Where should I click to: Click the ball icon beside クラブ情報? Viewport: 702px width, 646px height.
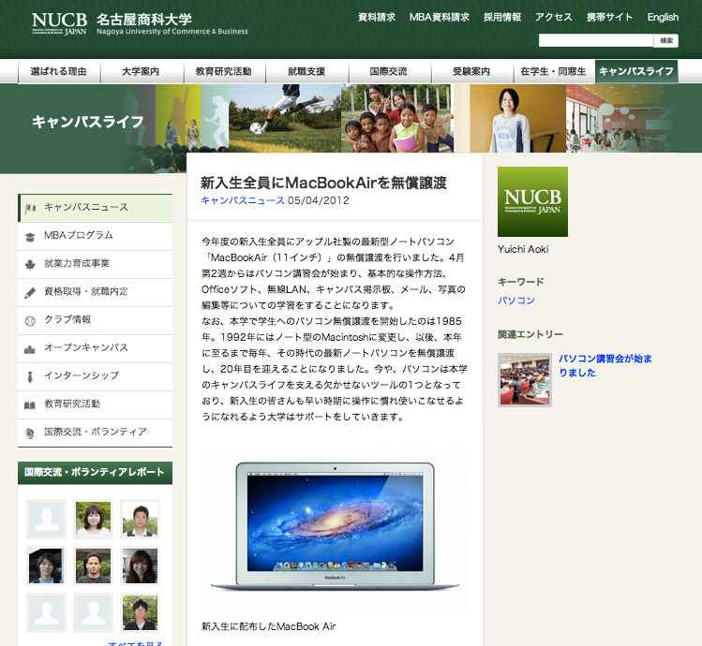click(30, 321)
